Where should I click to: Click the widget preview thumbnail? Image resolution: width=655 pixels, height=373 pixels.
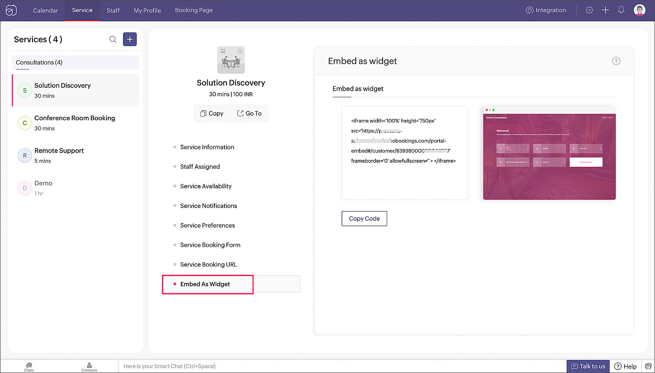(x=549, y=153)
